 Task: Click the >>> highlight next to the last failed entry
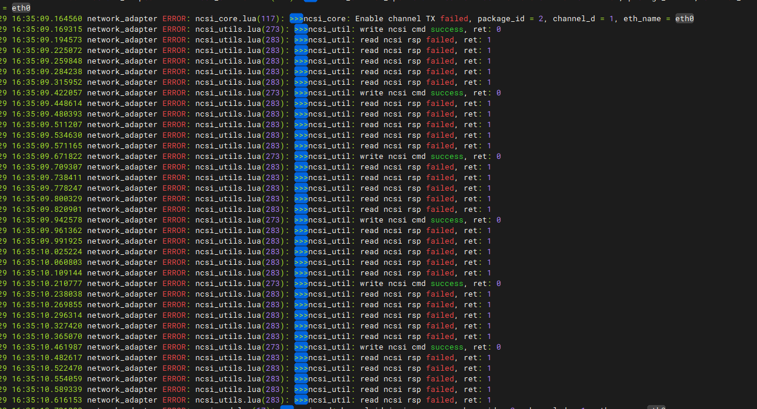(301, 400)
